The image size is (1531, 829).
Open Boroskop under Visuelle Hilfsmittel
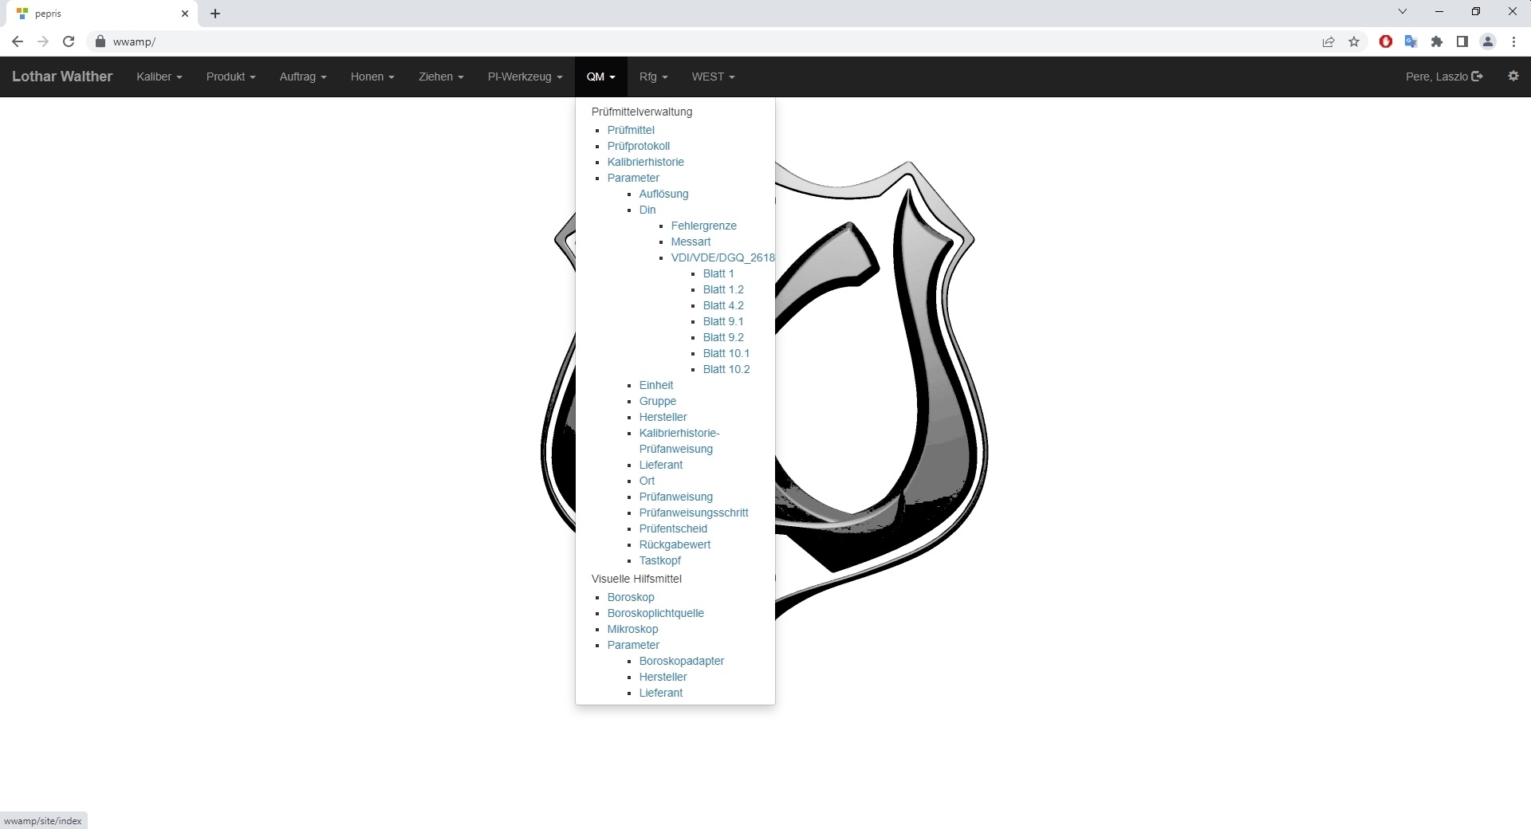tap(631, 597)
